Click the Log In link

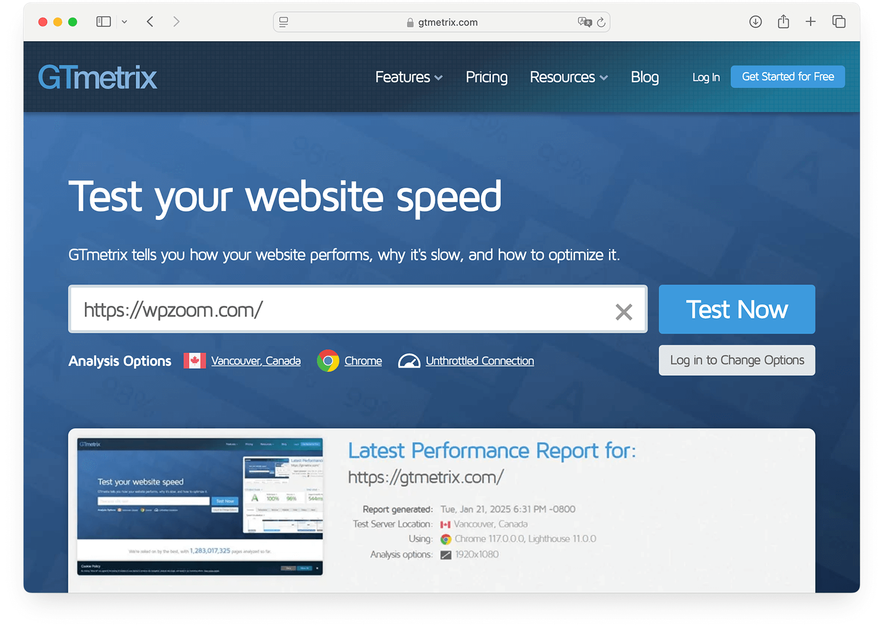(x=706, y=77)
